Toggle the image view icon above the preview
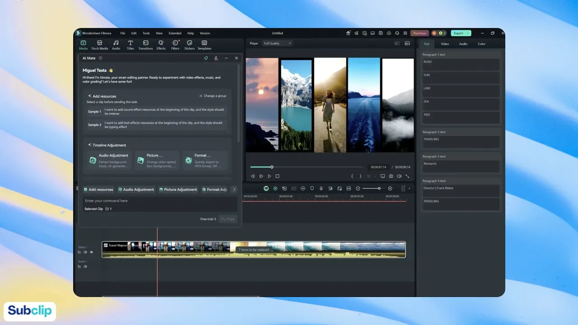Image resolution: width=578 pixels, height=325 pixels. click(x=407, y=43)
